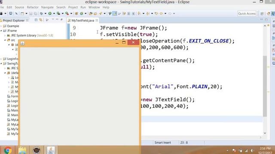
Task: Click the editor scrollbar down arrow
Action: coord(265,133)
